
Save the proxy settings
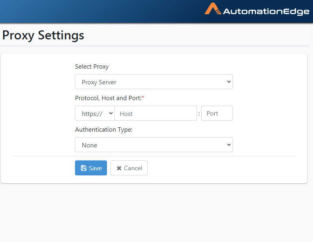[91, 168]
